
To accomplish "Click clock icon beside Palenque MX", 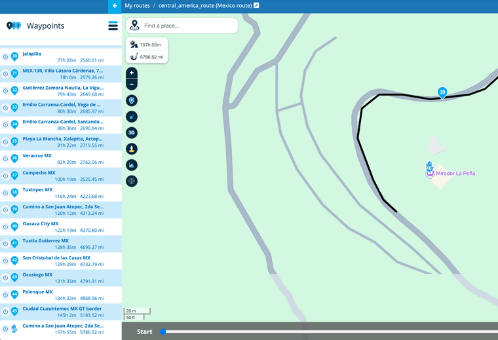I will point(5,295).
